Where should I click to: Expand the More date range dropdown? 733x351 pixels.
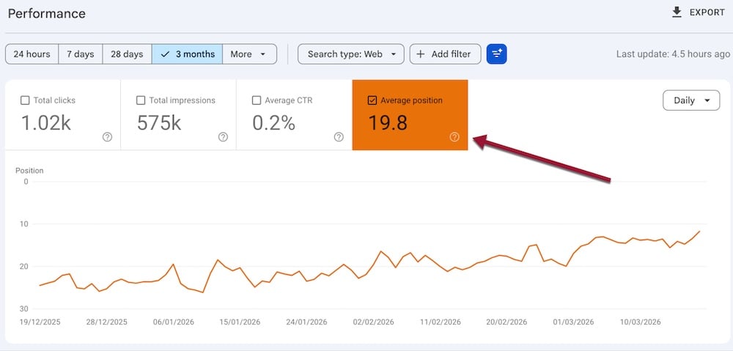point(249,53)
